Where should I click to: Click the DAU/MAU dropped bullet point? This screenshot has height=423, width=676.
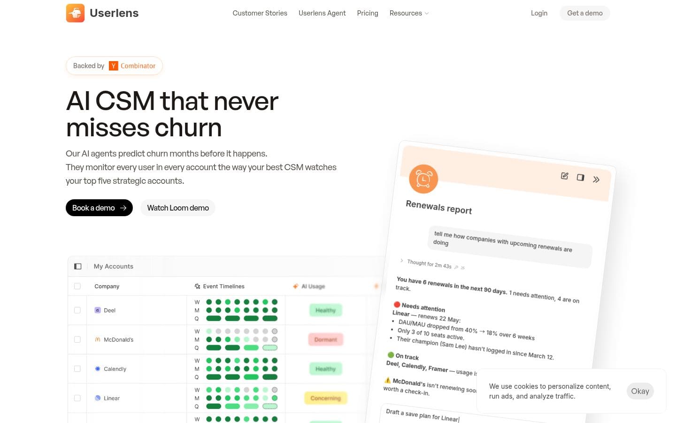(x=466, y=329)
